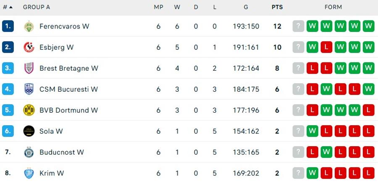This screenshot has height=183, width=378.
Task: Click the BVB Dortmund yellow logo
Action: [29, 110]
